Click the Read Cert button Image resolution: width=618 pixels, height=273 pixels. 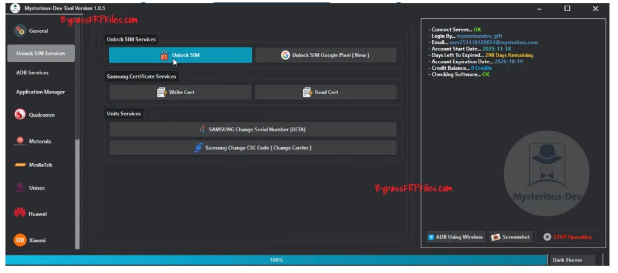325,92
